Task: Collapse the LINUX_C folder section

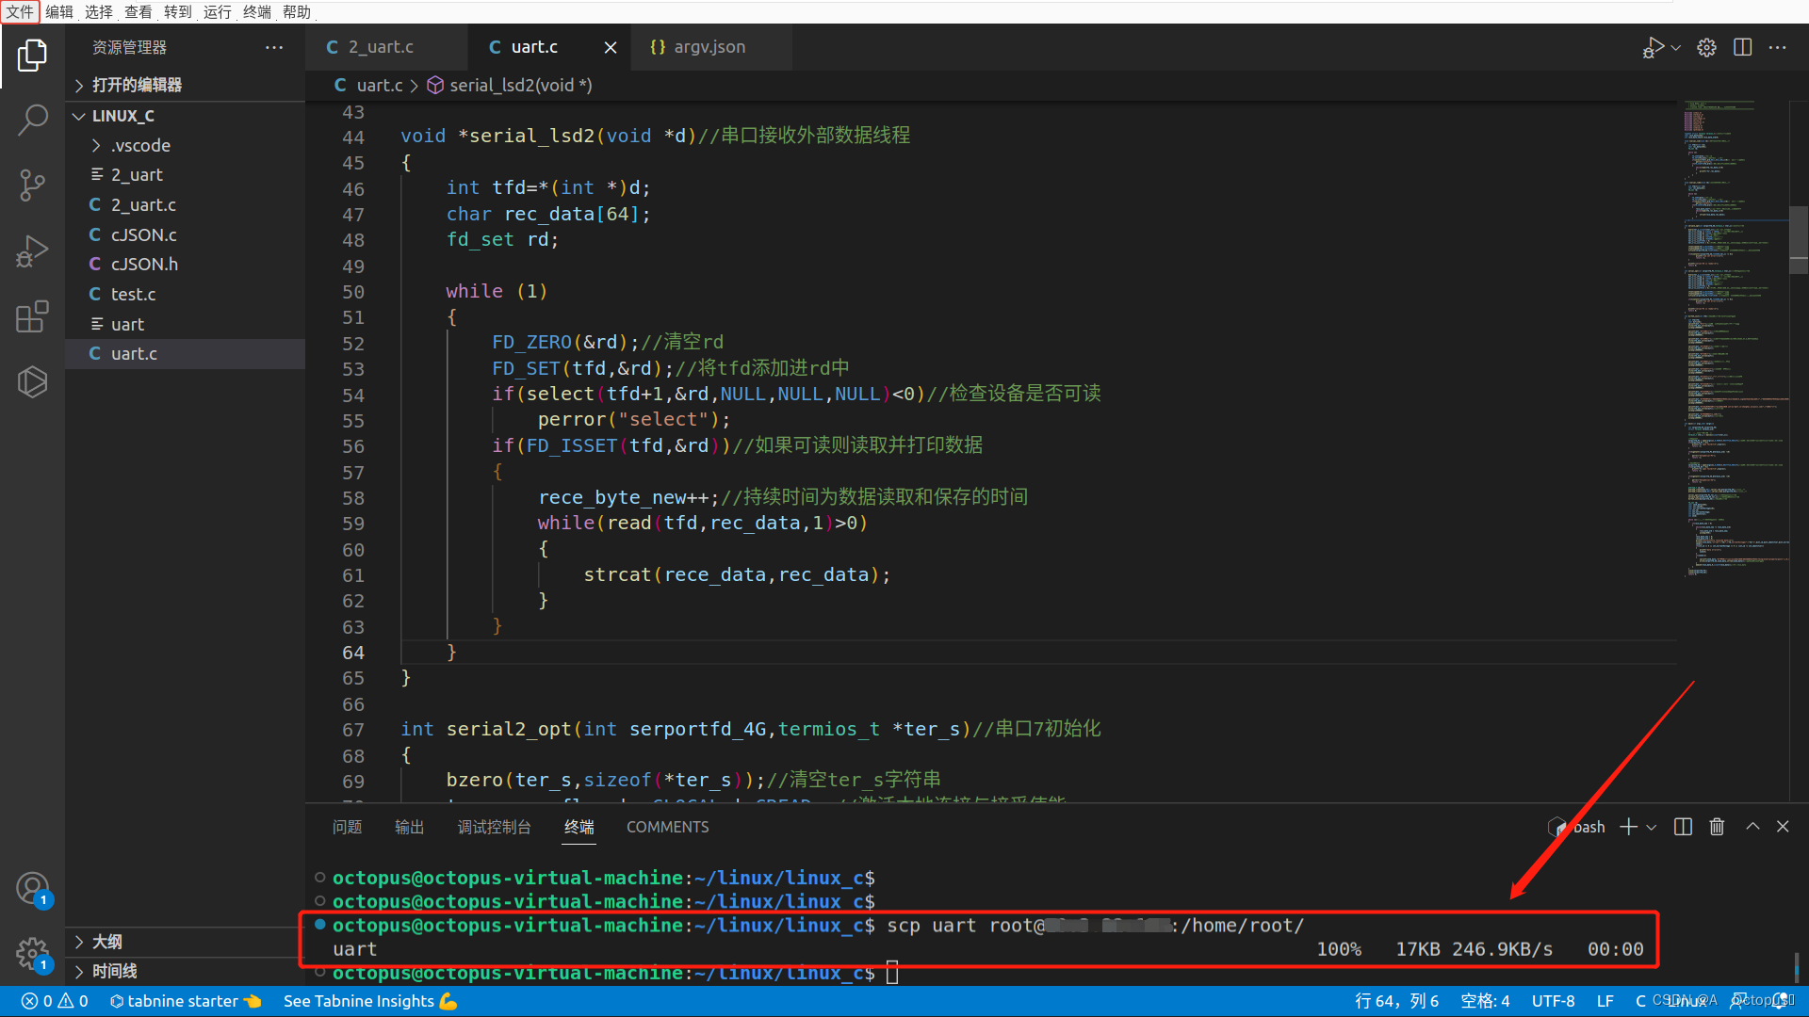Action: pos(122,115)
